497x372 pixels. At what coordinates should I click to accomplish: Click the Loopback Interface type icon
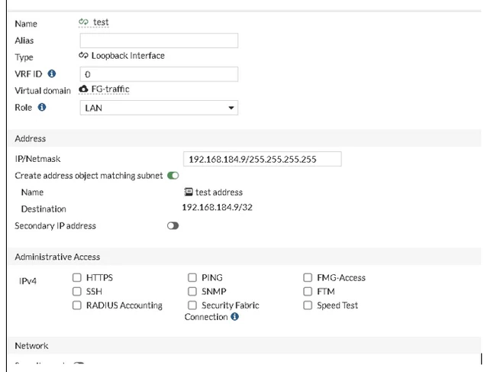pyautogui.click(x=83, y=56)
